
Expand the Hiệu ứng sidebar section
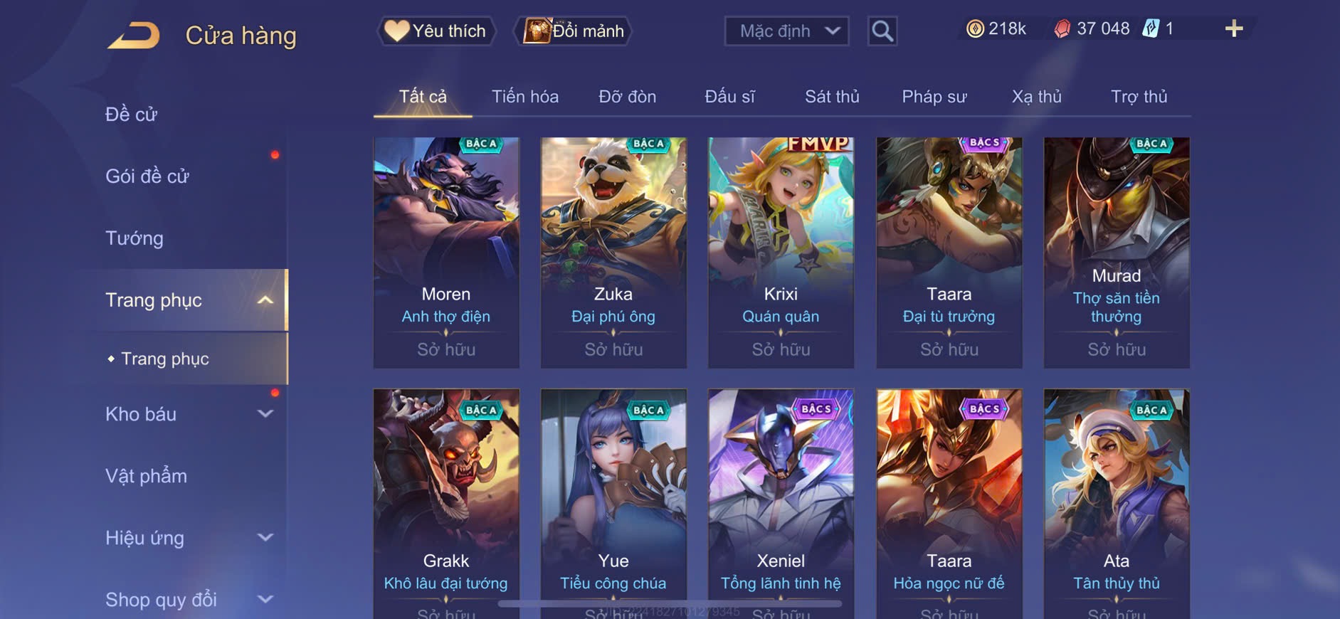coord(265,537)
